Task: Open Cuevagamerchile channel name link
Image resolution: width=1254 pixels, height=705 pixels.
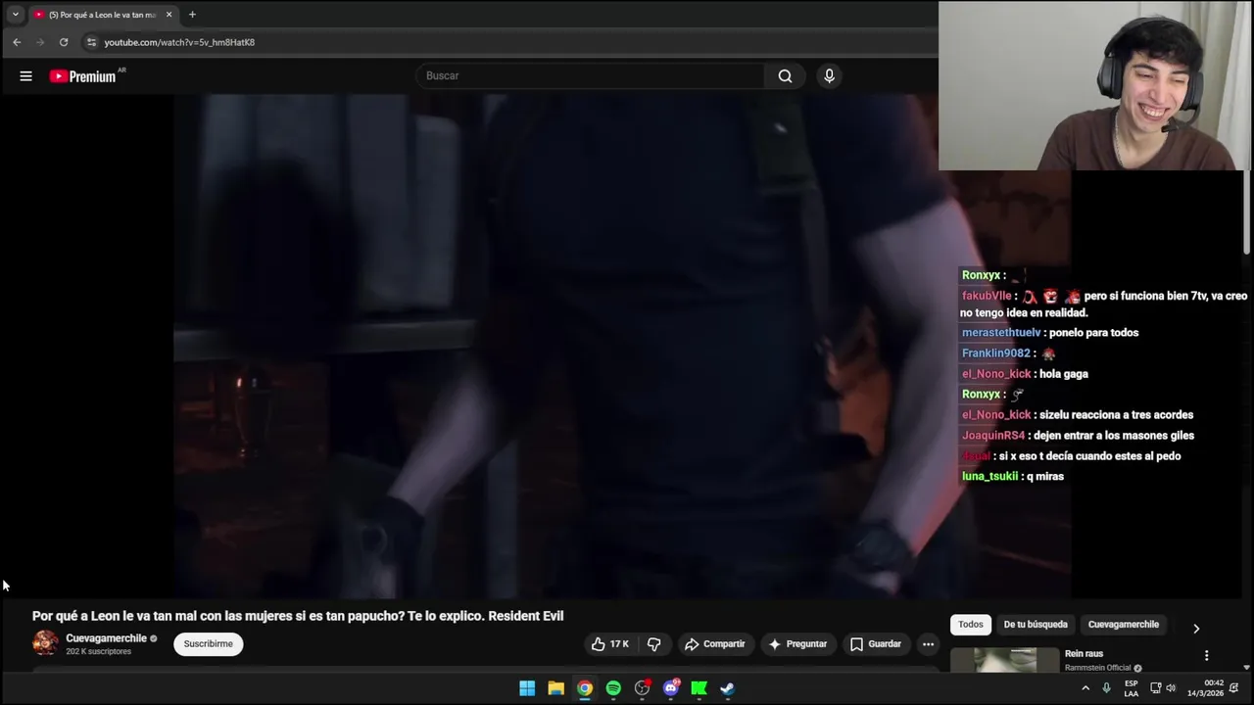Action: pos(106,638)
